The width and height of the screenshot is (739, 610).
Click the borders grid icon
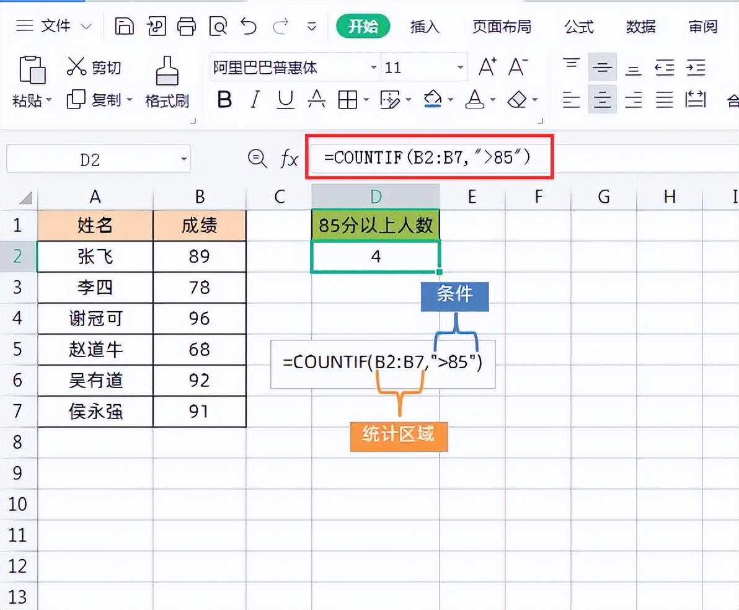(x=347, y=99)
